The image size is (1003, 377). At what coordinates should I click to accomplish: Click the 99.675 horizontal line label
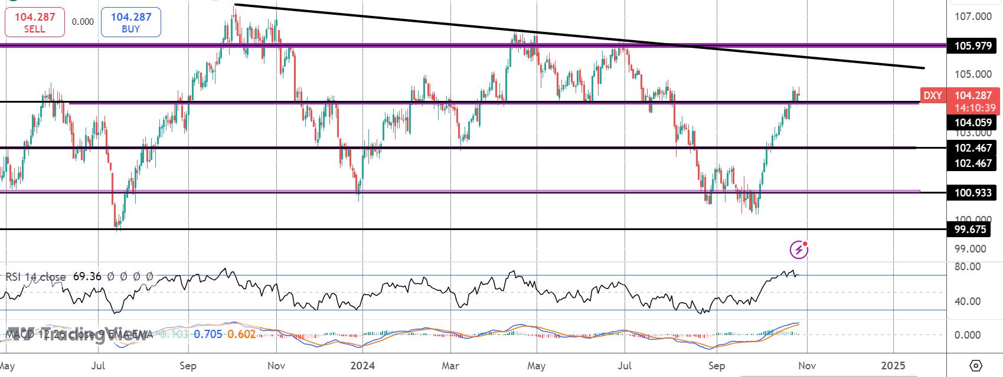tap(973, 230)
